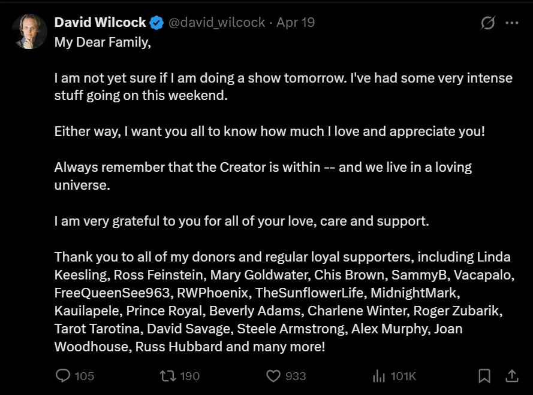The image size is (533, 395).
Task: Toggle like state on the heart button
Action: (x=274, y=376)
